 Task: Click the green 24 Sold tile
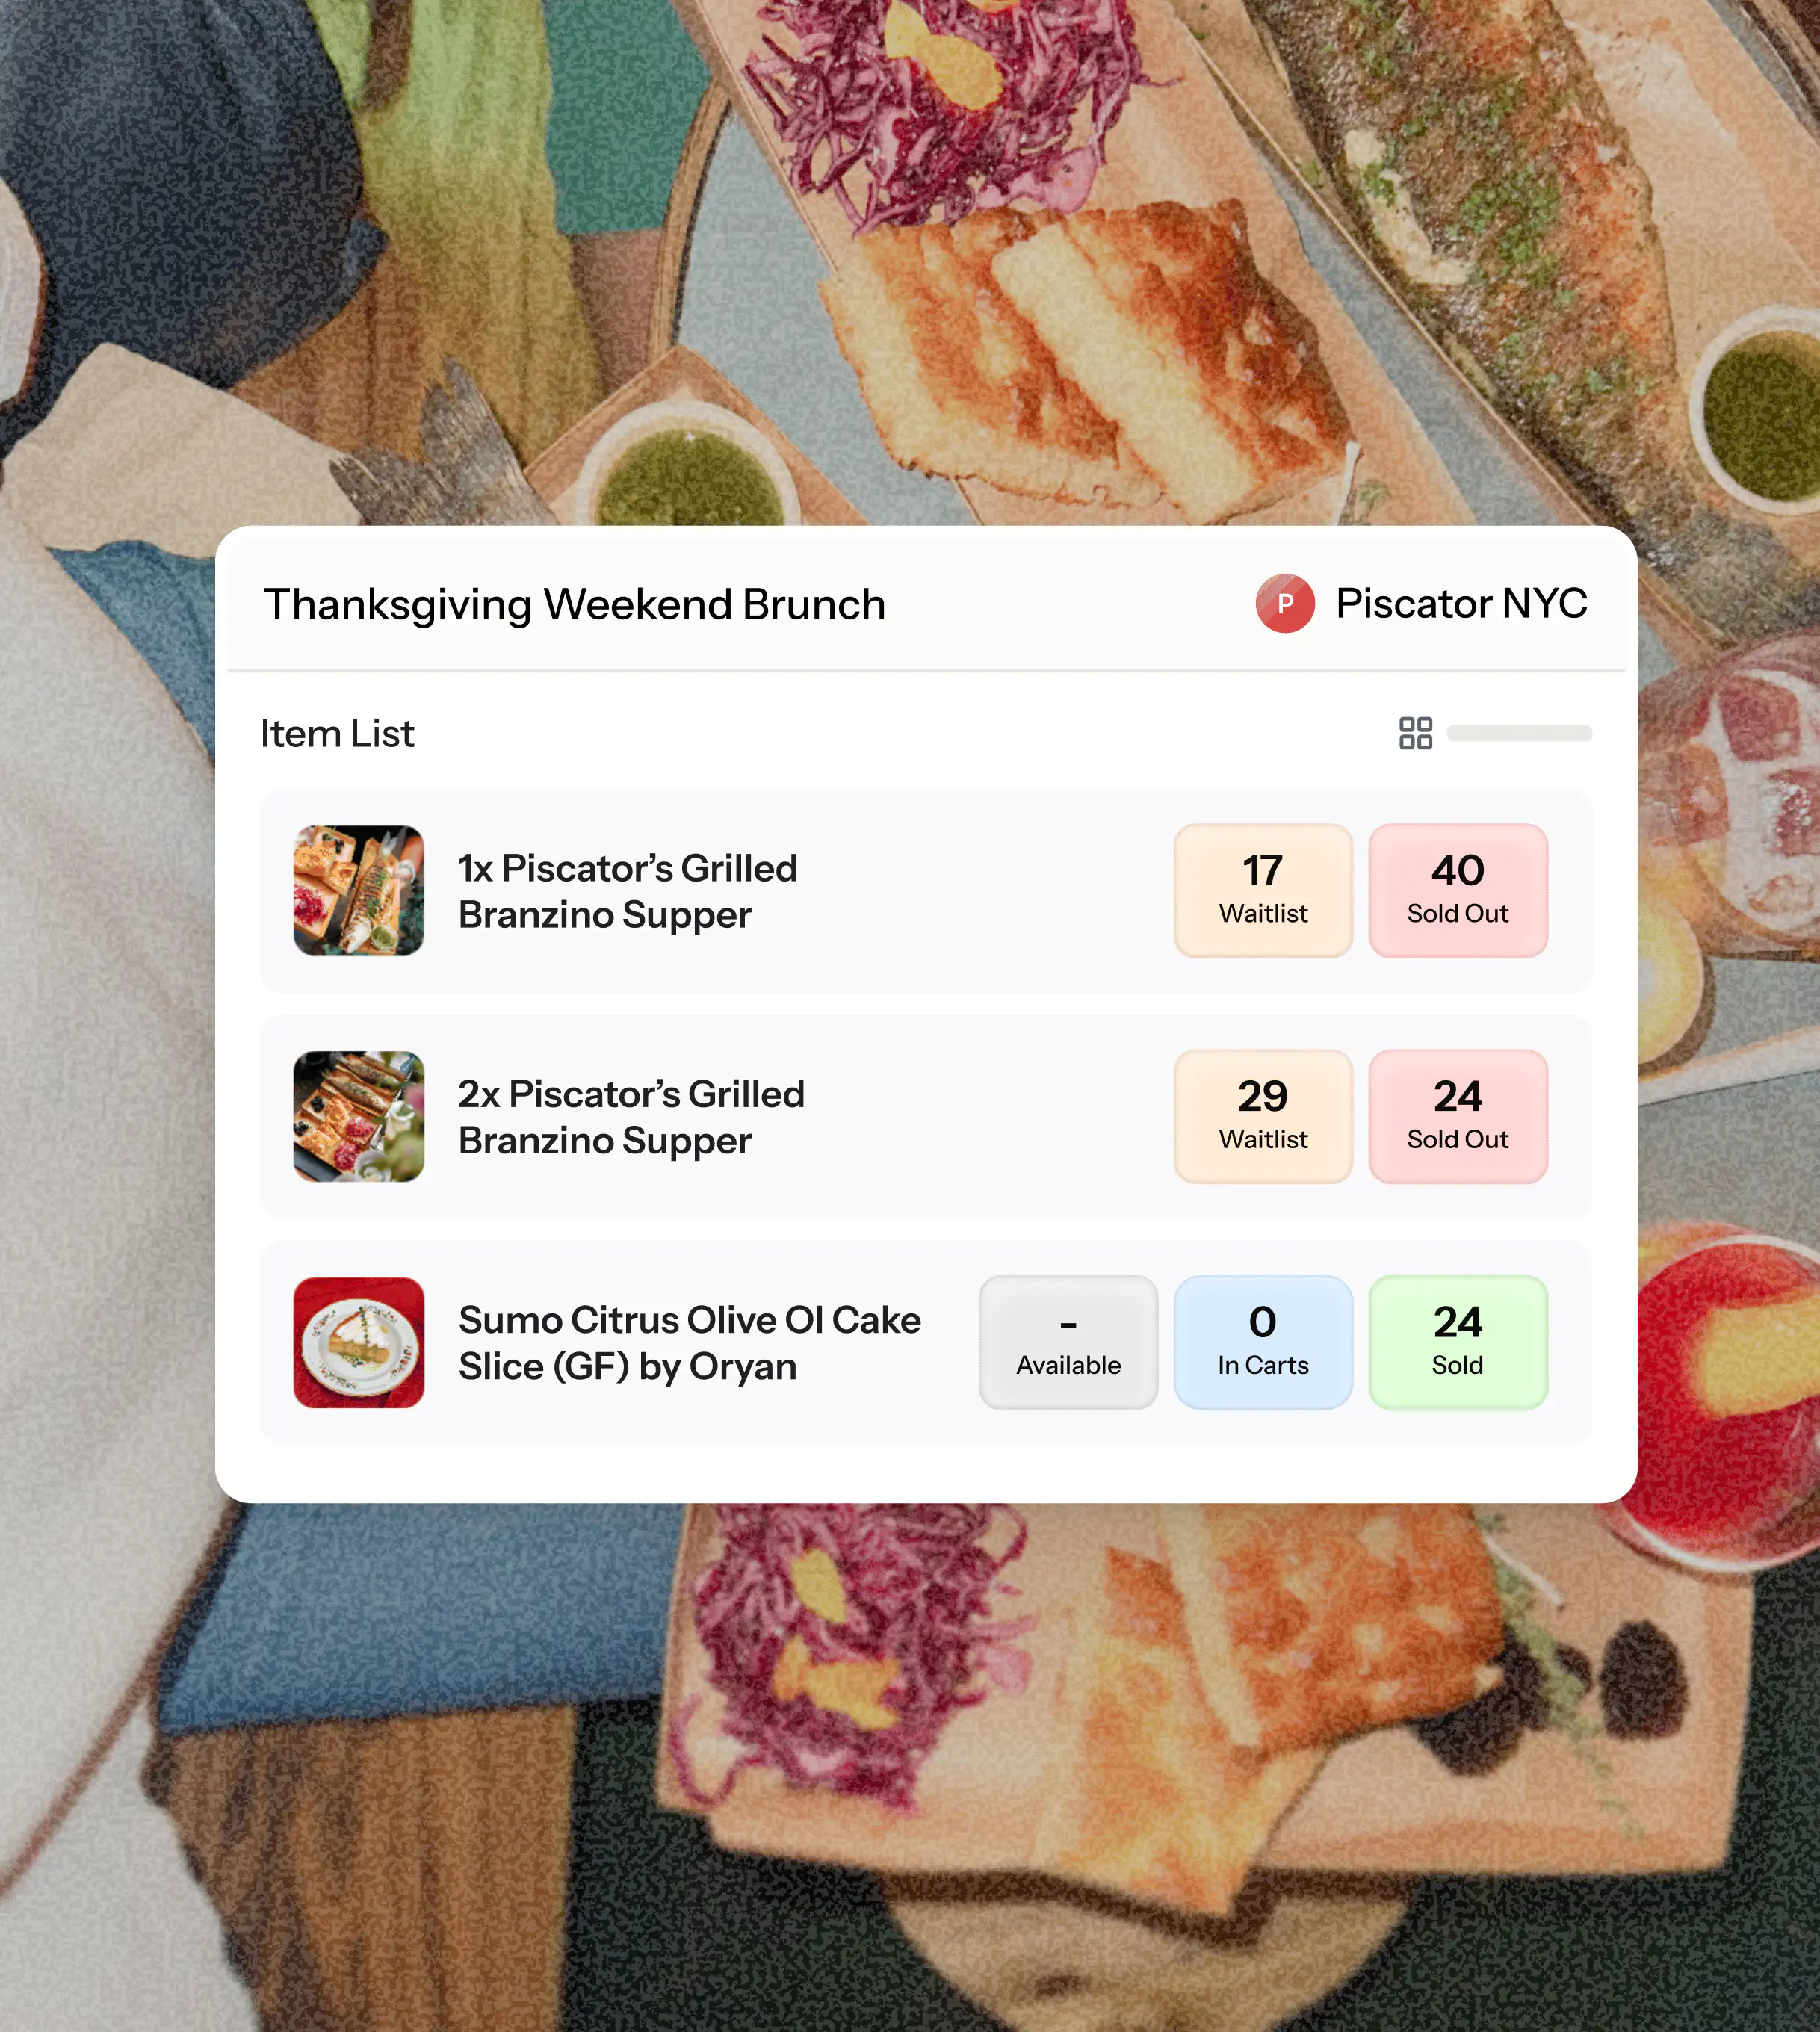tap(1458, 1342)
